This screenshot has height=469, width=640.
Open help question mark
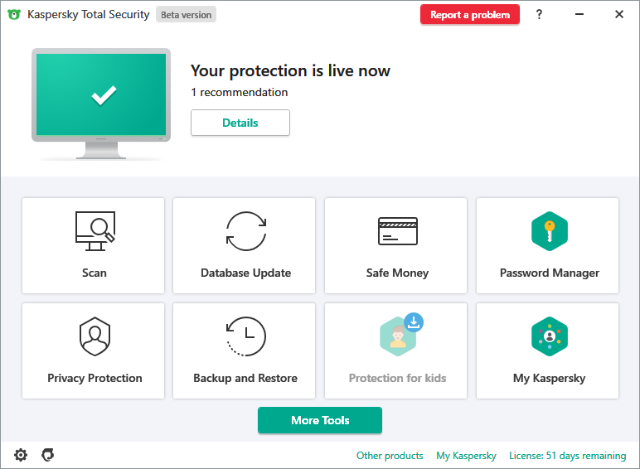539,14
